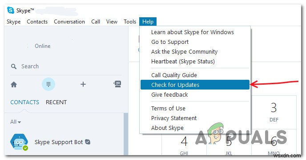Open the Tools menu
Viewport: 306px width, 160px height.
click(130, 22)
